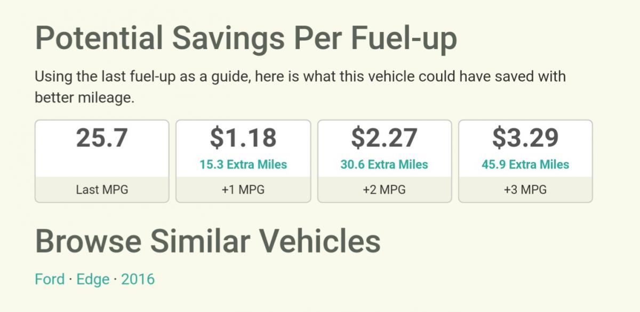Click the +3 MPG card footer
640x312 pixels.
tap(525, 190)
